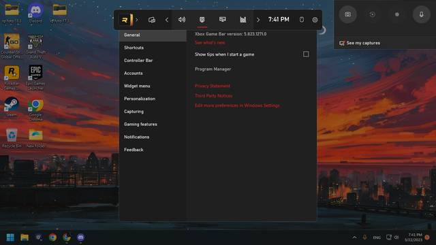Viewport: 436px width, 245px height.
Task: Open the taskbar notification badge
Action: [x=427, y=238]
